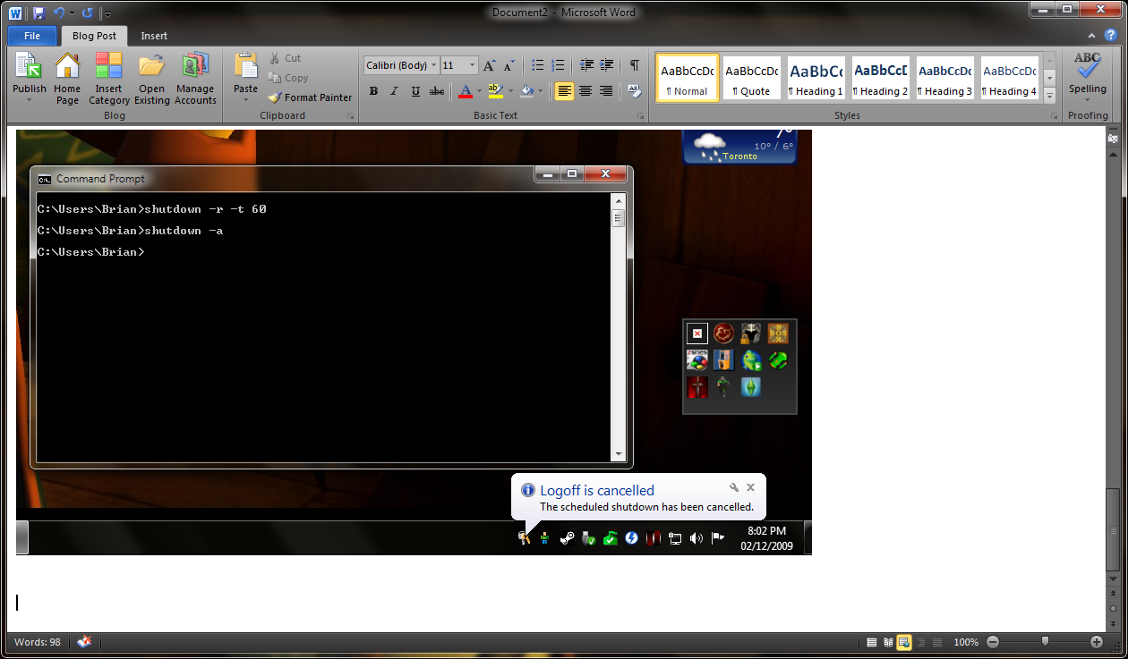This screenshot has width=1128, height=659.
Task: Toggle Italic formatting
Action: click(x=394, y=90)
